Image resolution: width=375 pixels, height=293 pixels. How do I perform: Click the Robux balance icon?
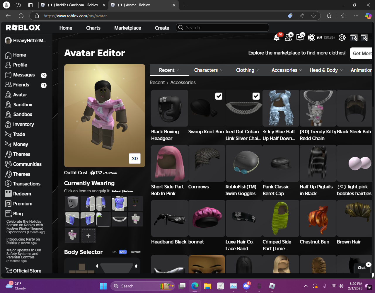(312, 38)
